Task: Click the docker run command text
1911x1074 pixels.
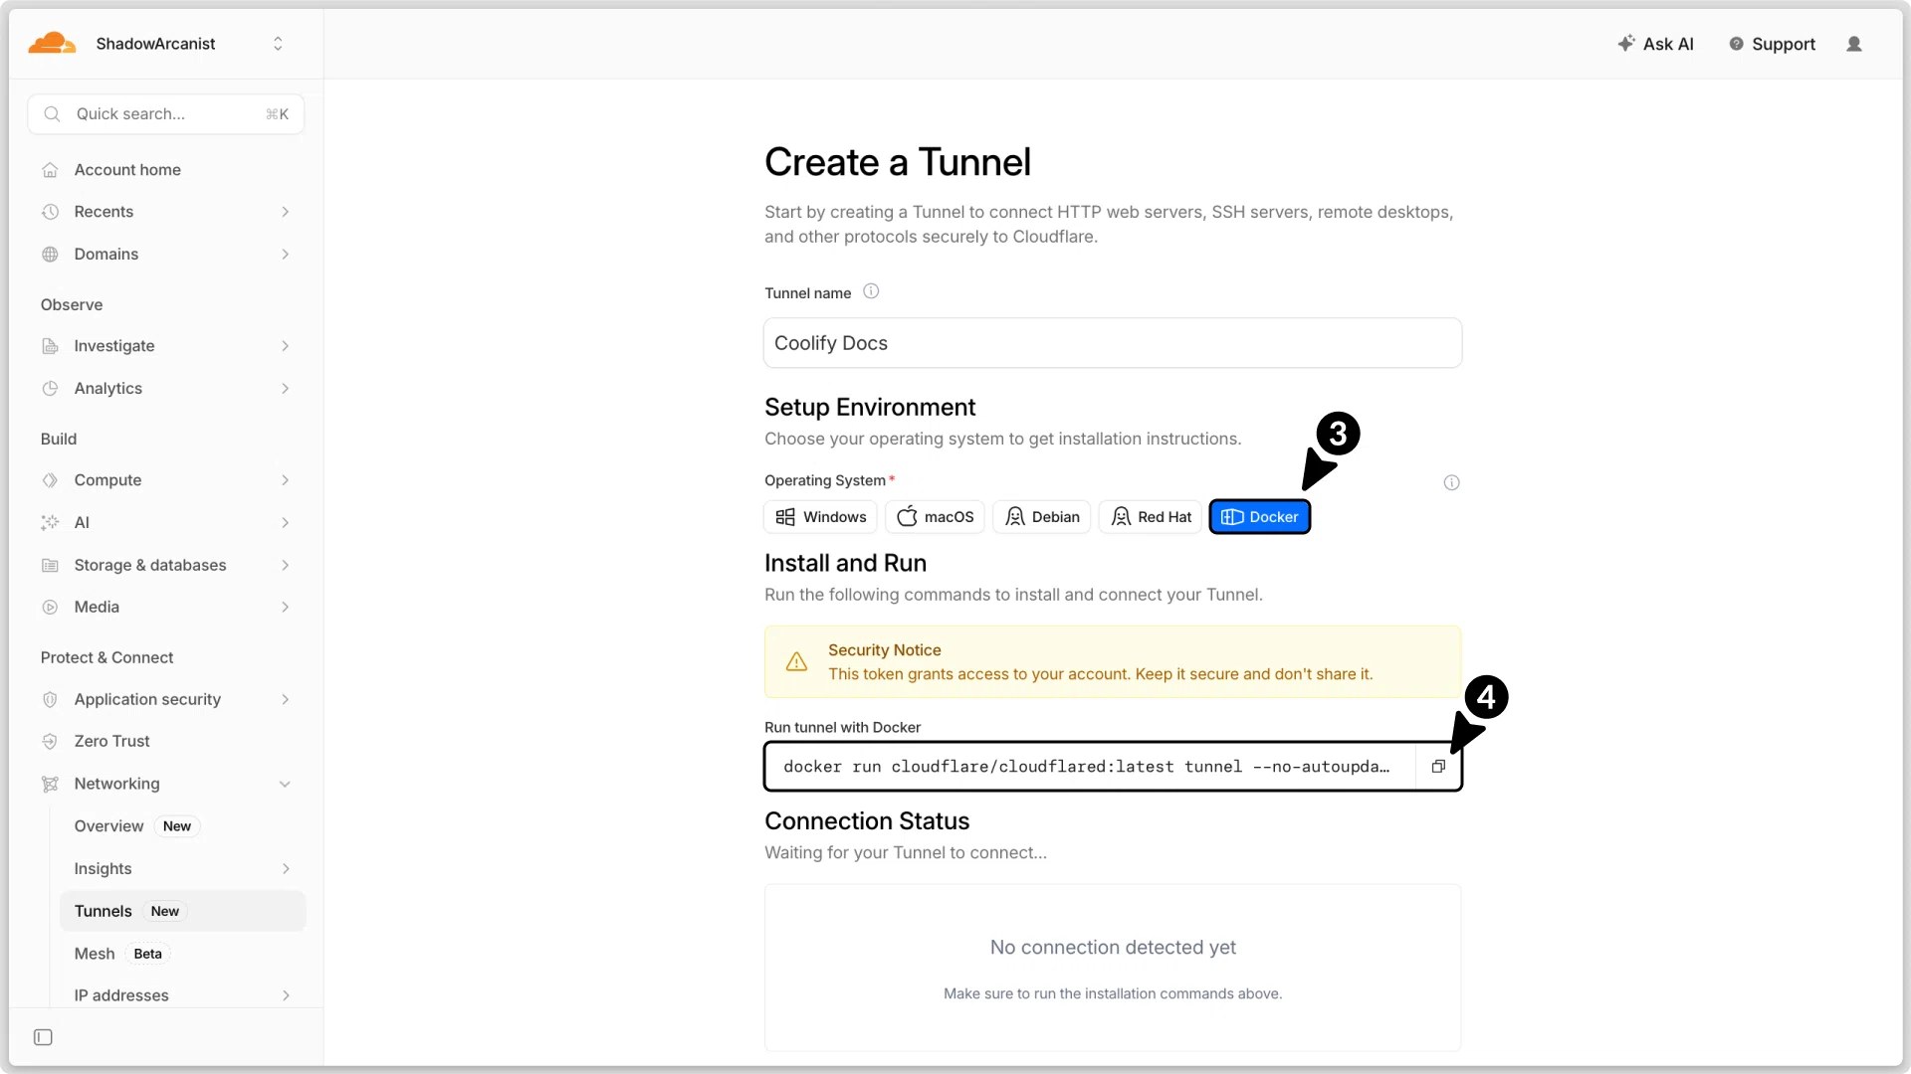Action: pyautogui.click(x=1086, y=767)
